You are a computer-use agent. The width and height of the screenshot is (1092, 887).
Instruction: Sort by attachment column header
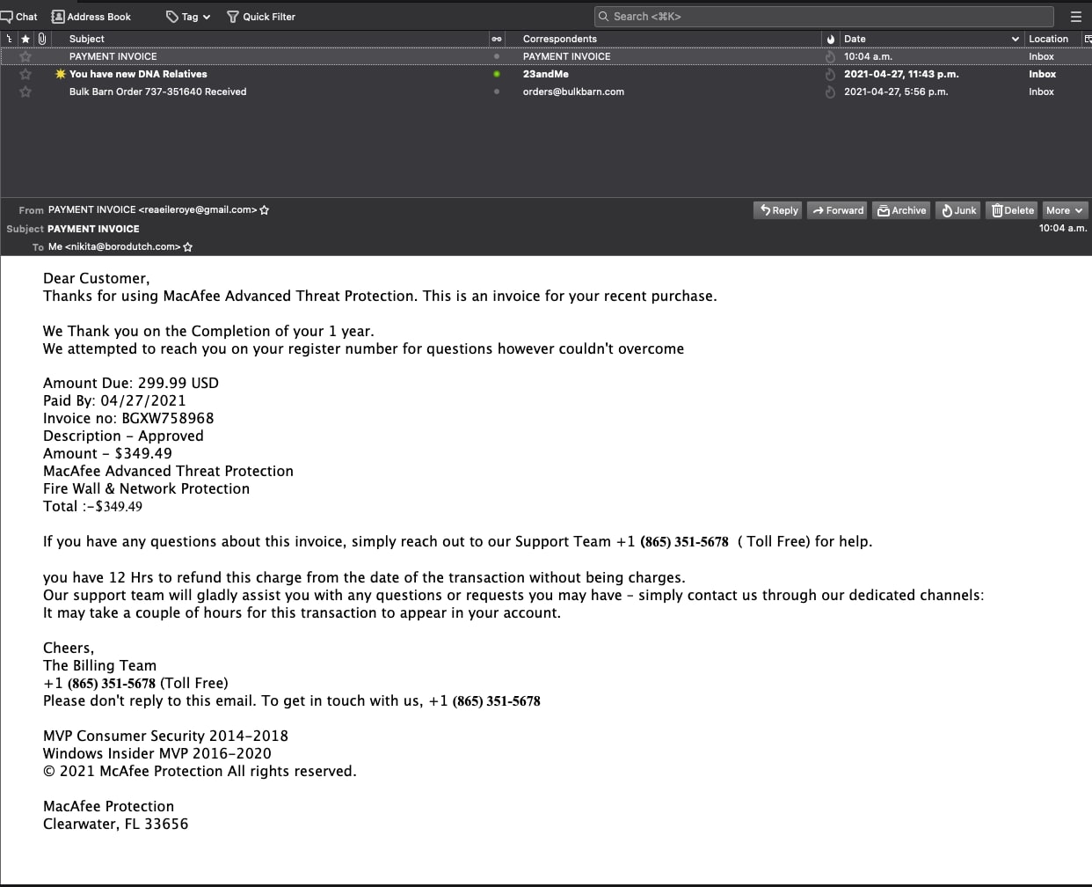[41, 39]
